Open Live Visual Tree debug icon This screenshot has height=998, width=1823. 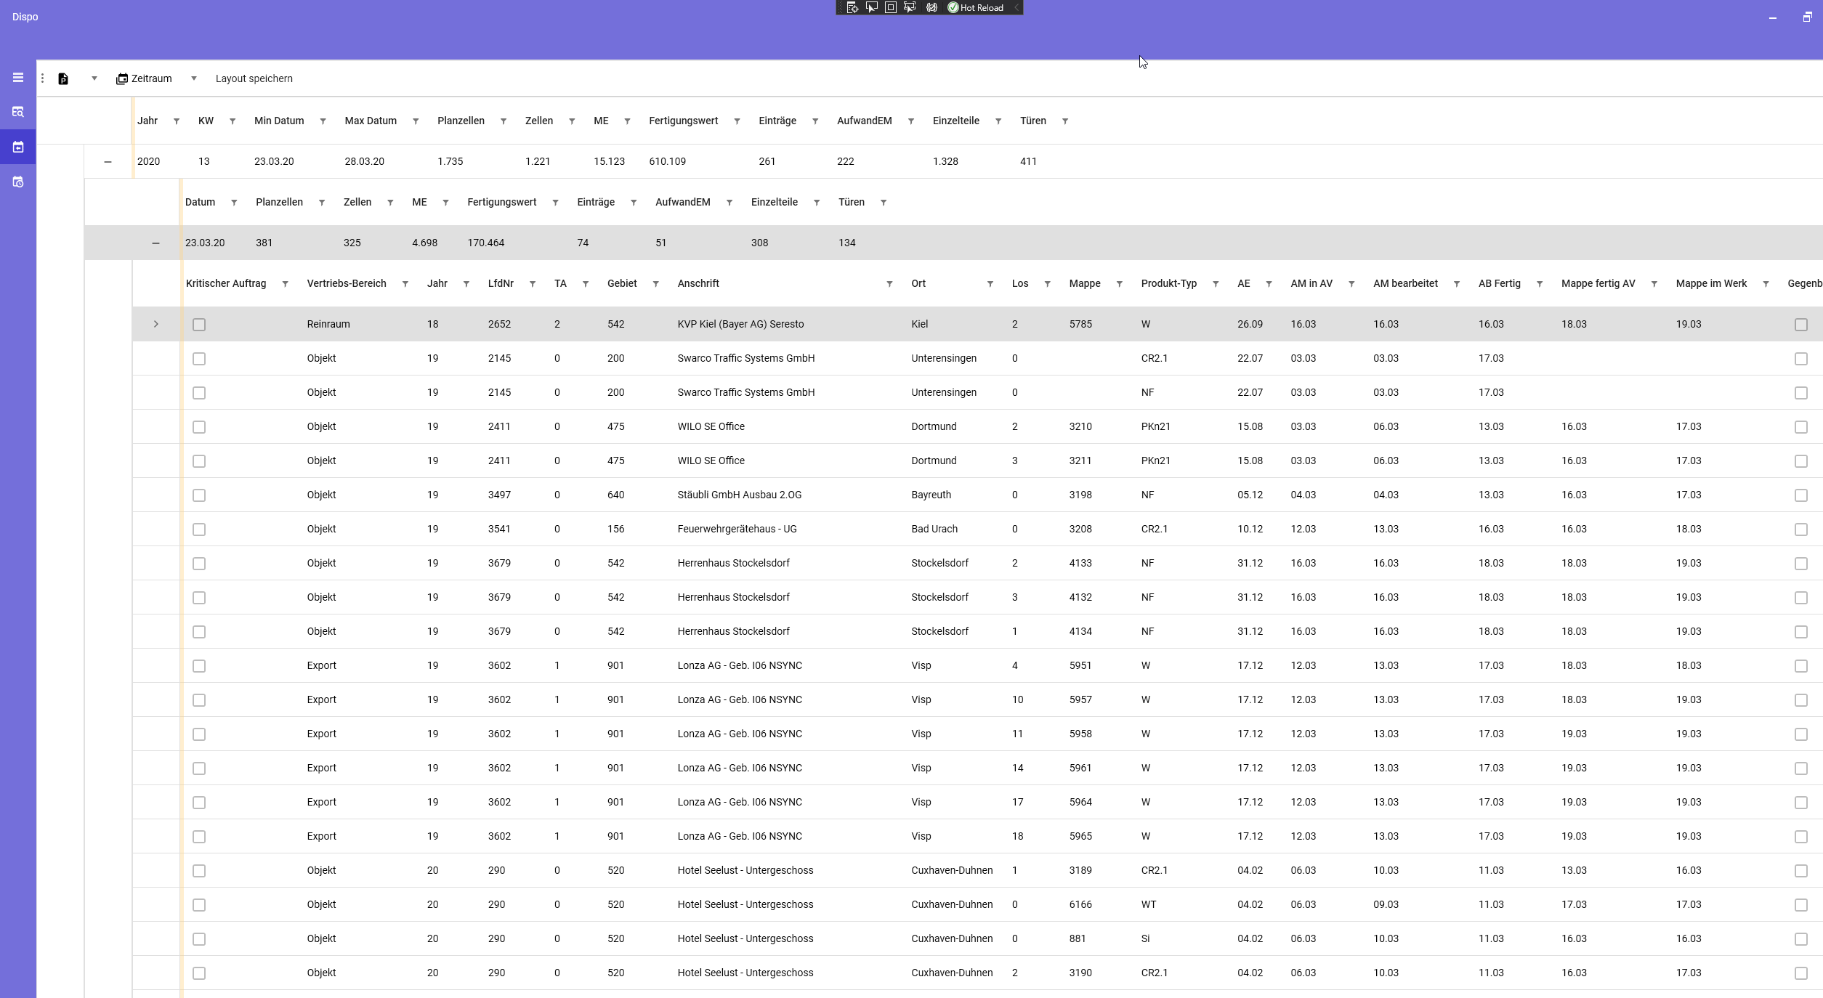852,7
